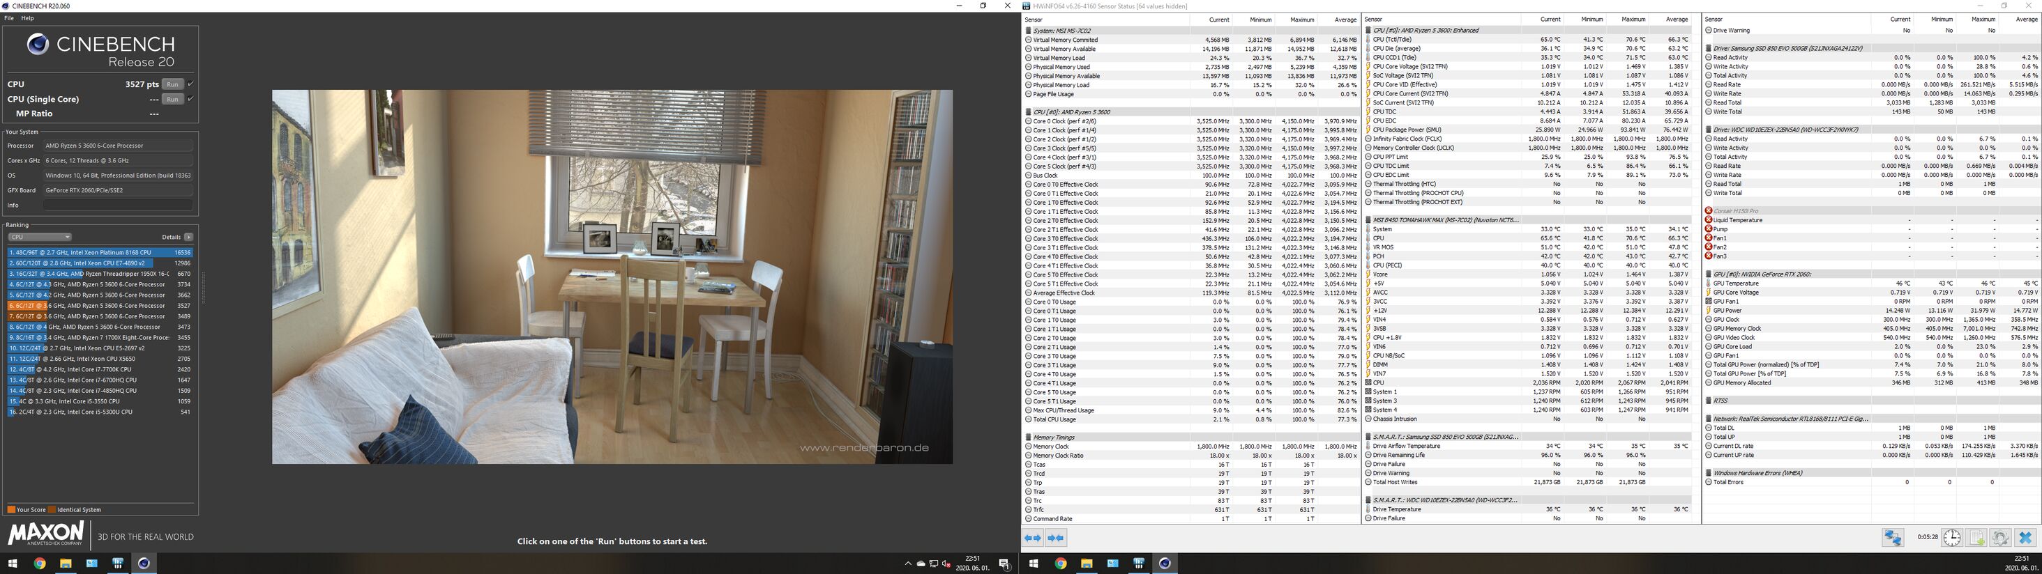Open Chrome from the left taskbar
This screenshot has height=574, width=2042.
tap(40, 564)
